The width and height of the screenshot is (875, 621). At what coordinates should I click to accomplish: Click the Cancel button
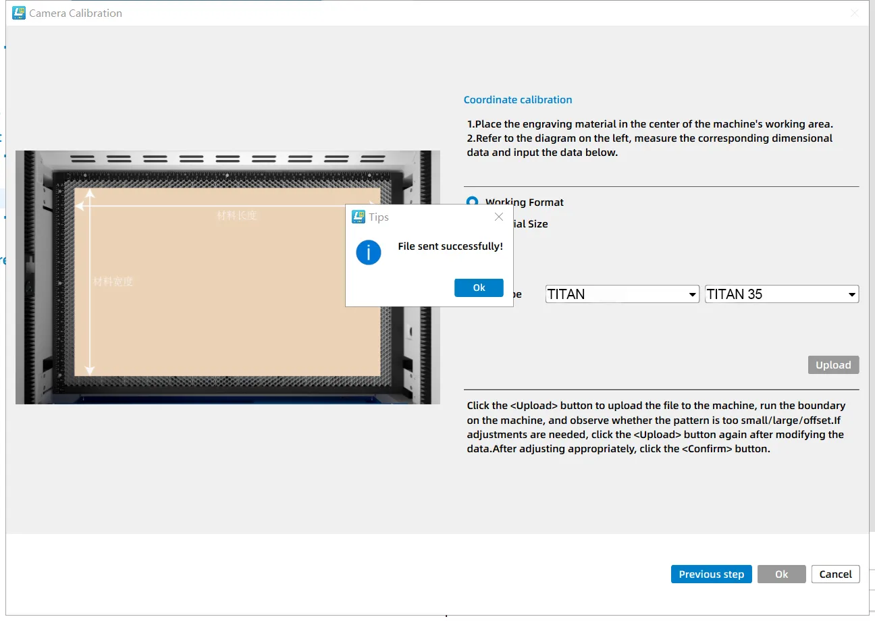(x=835, y=574)
